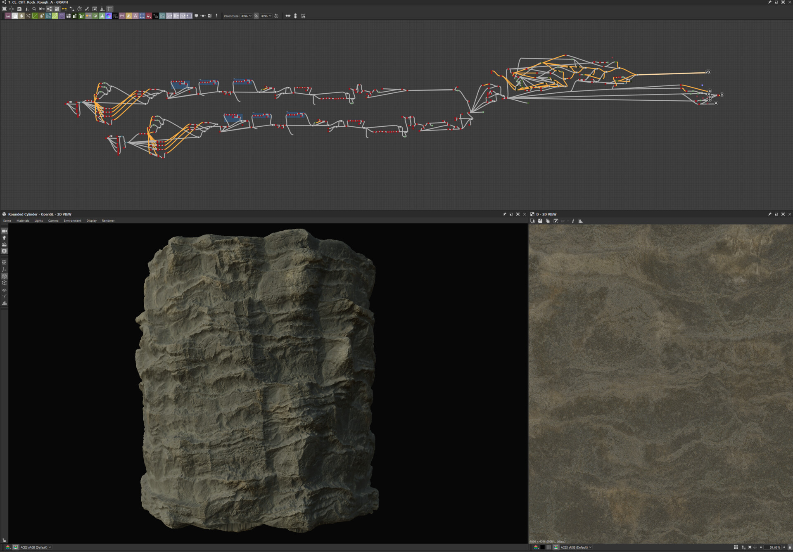This screenshot has width=793, height=552.
Task: Click the information icon in the 2D view
Action: [x=573, y=221]
